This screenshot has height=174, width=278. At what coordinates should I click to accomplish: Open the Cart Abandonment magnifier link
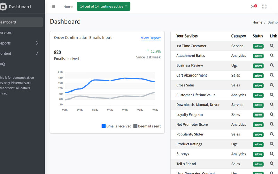tap(272, 75)
